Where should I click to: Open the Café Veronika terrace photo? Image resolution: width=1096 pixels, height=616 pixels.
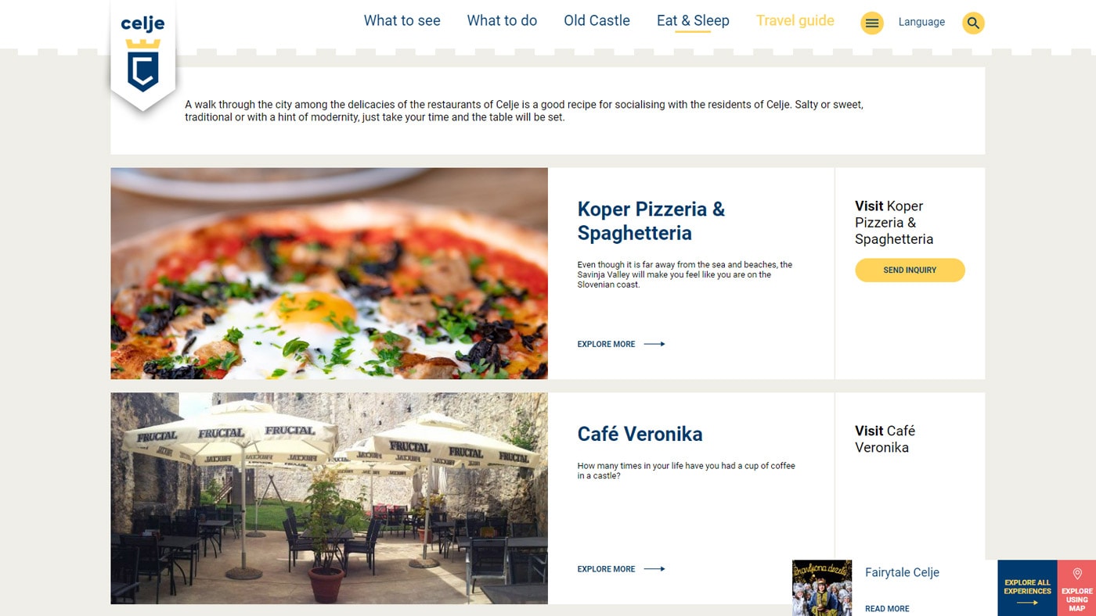click(329, 498)
